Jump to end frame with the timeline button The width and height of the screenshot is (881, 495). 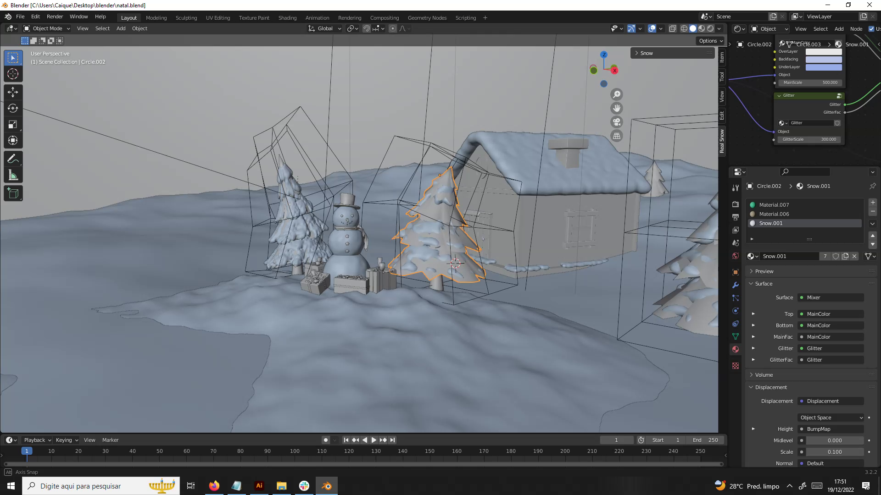click(x=392, y=440)
